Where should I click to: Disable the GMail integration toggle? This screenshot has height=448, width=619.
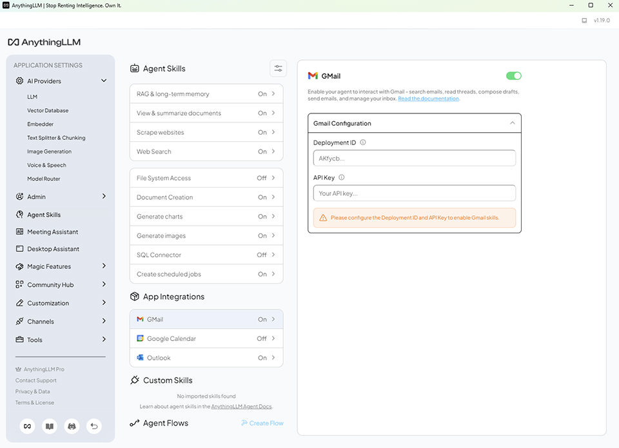(x=514, y=76)
